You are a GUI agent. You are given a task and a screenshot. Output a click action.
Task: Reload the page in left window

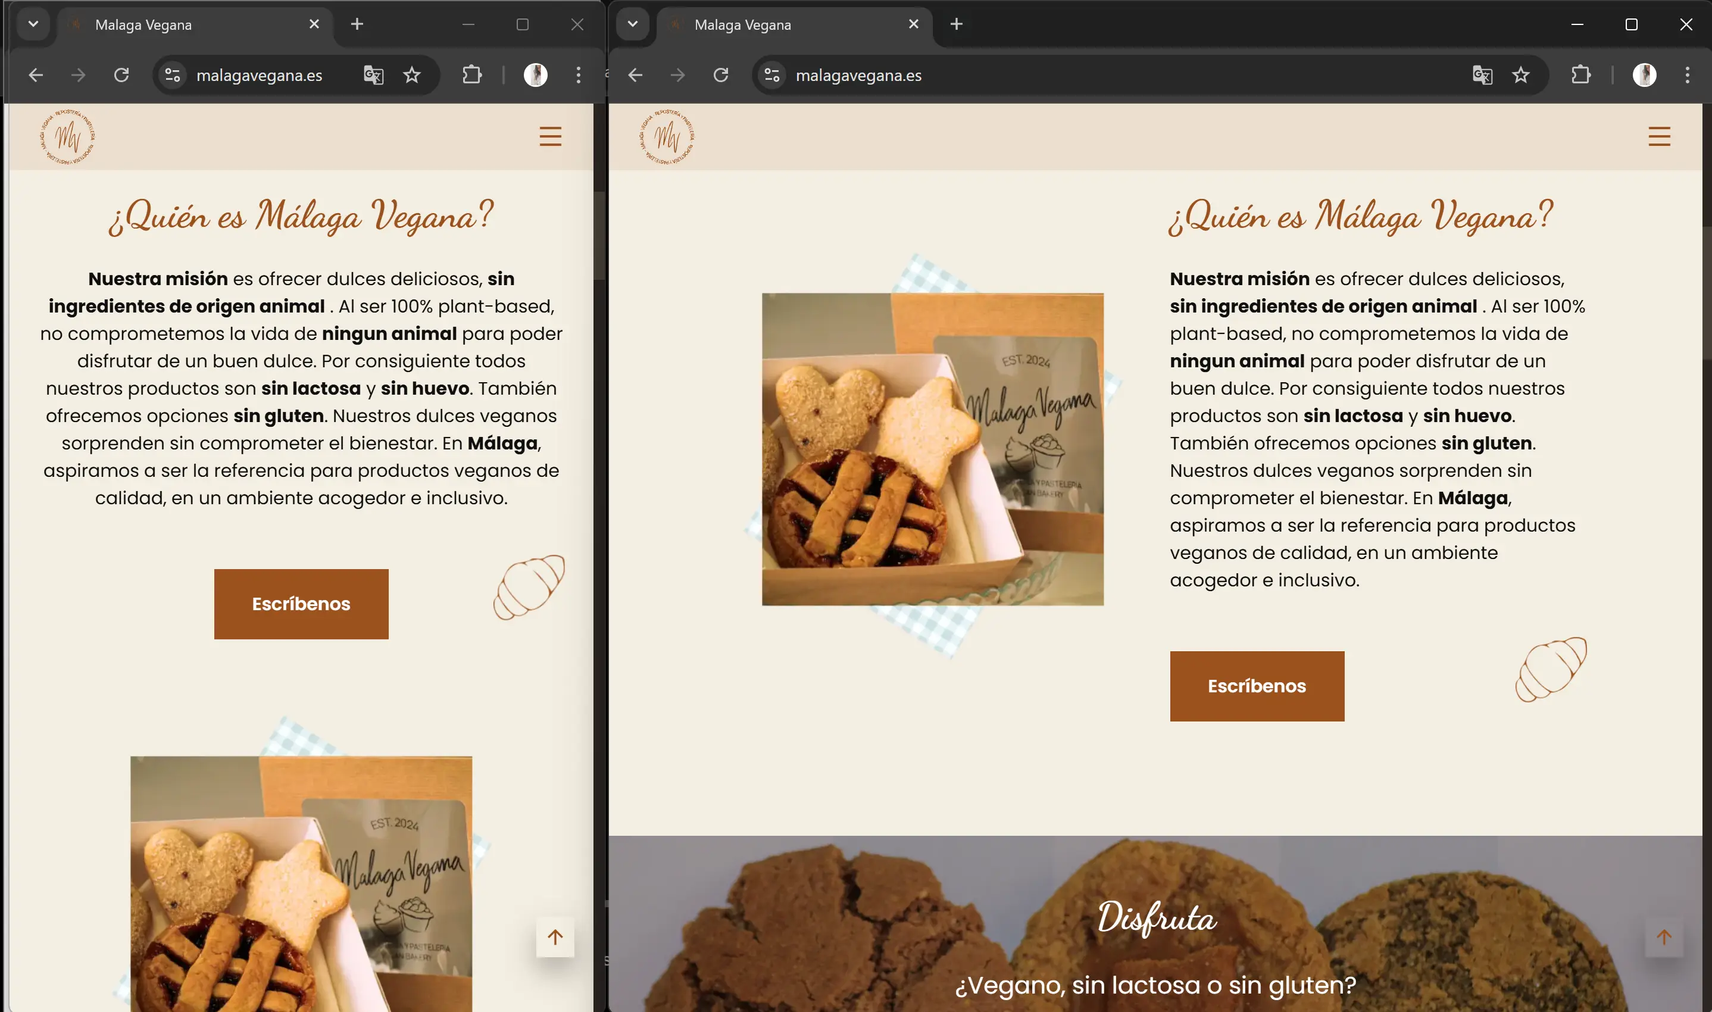click(x=121, y=75)
